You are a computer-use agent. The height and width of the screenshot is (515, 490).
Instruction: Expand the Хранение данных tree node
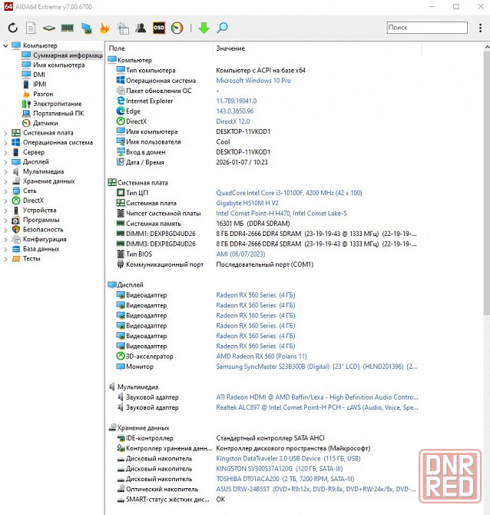6,181
